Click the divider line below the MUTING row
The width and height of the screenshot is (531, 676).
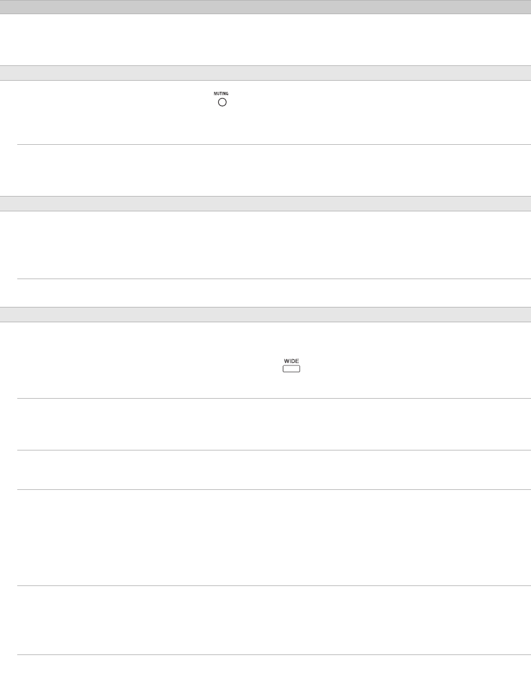click(274, 144)
